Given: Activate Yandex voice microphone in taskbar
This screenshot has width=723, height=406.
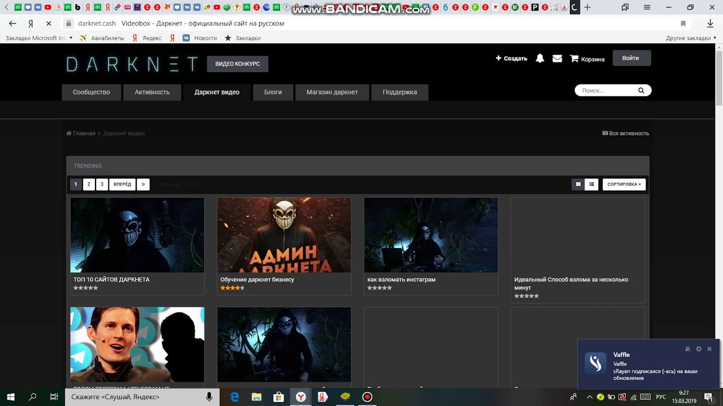Looking at the screenshot, I should 209,397.
